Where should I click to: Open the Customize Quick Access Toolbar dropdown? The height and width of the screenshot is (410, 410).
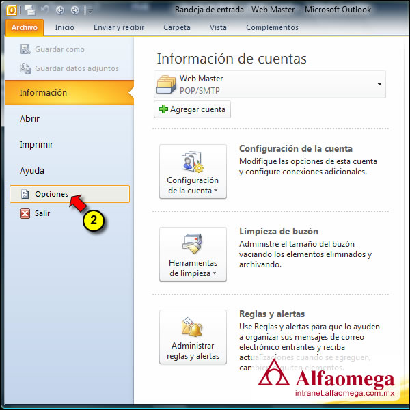pyautogui.click(x=90, y=10)
